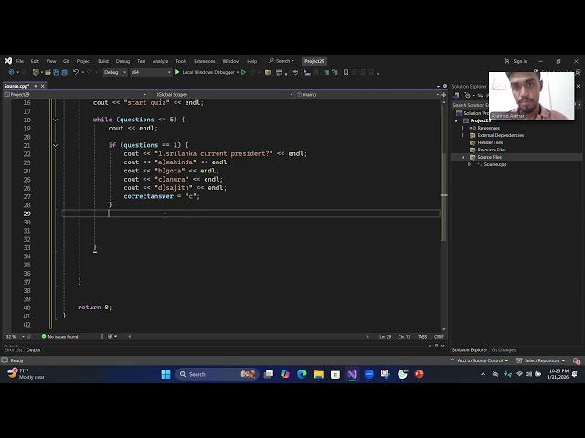
Task: Select the Header Files folder
Action: (490, 142)
